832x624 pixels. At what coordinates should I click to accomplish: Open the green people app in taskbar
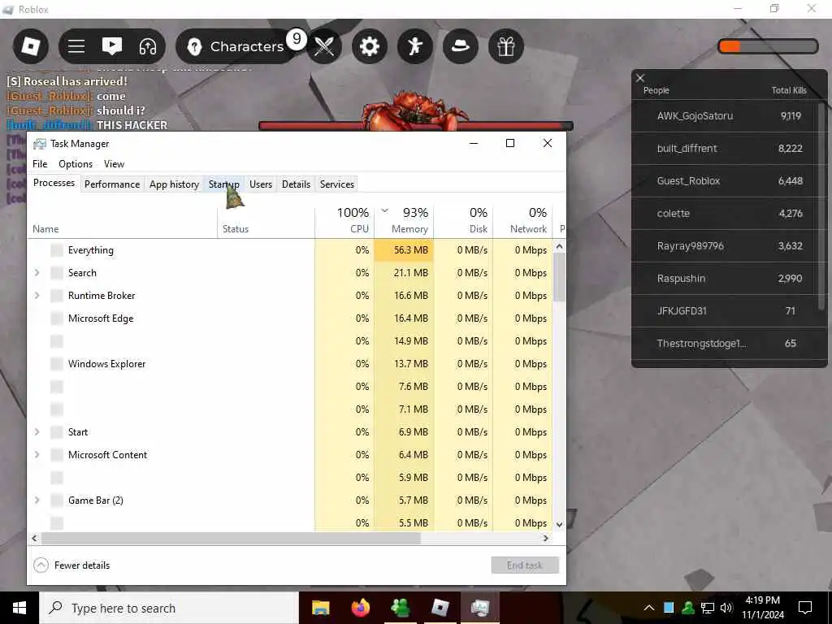coord(401,608)
